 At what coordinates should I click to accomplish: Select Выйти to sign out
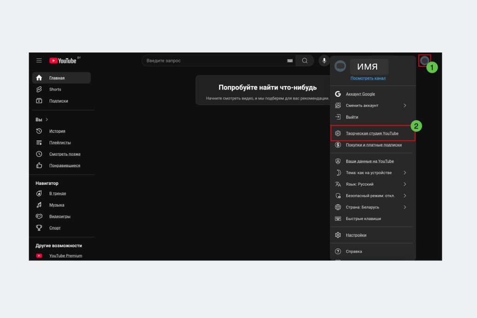click(x=352, y=117)
